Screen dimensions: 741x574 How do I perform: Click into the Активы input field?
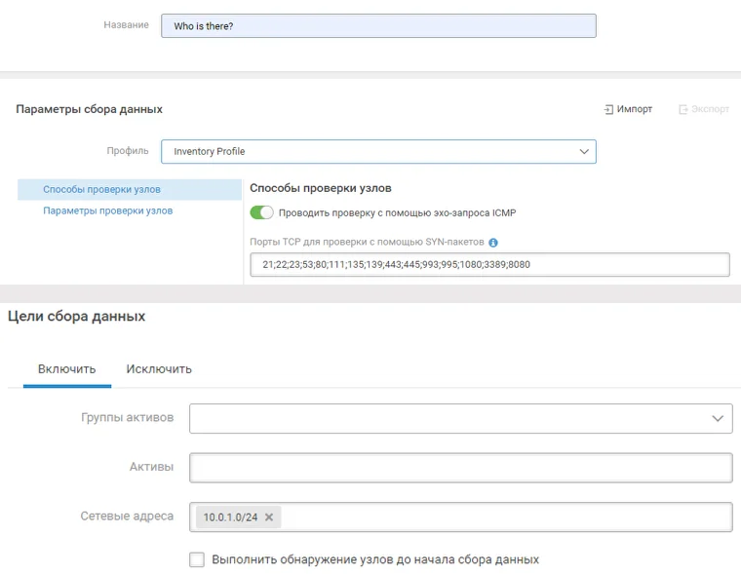(461, 467)
